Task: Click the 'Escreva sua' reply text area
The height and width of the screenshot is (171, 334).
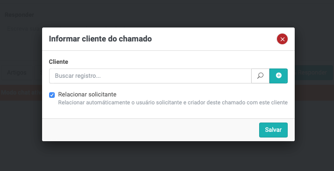Action: tap(23, 29)
